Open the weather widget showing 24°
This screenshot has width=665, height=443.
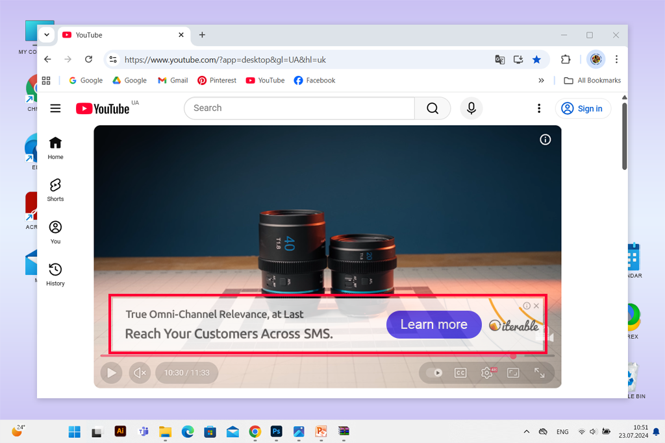click(x=18, y=431)
